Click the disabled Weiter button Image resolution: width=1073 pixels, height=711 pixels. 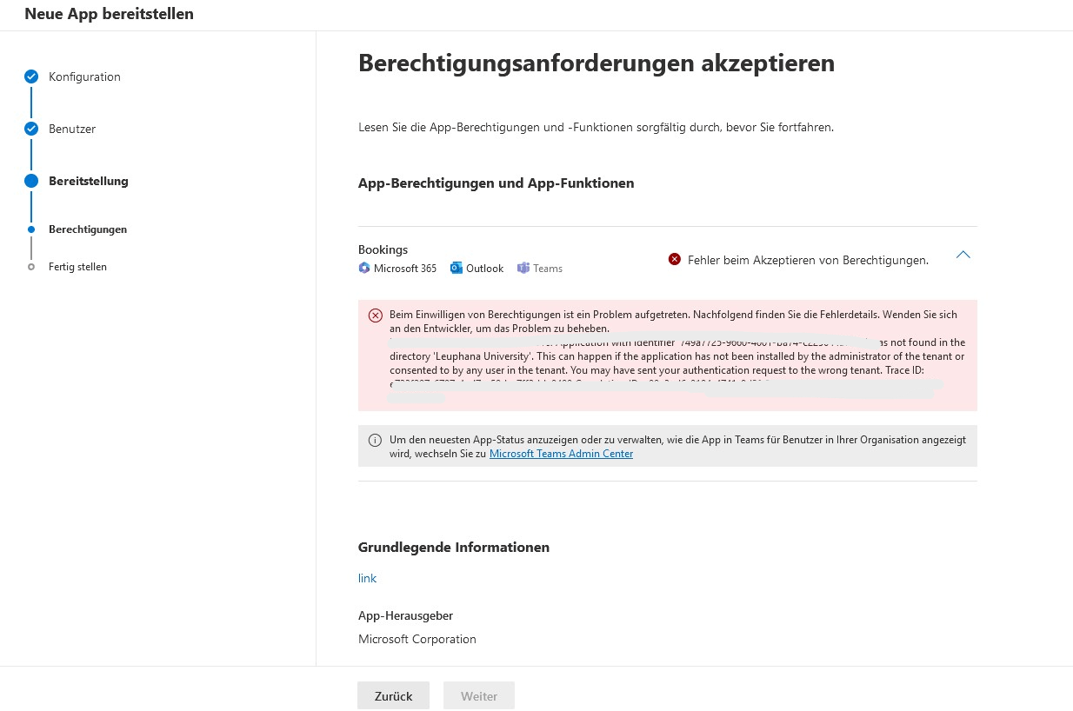tap(479, 696)
